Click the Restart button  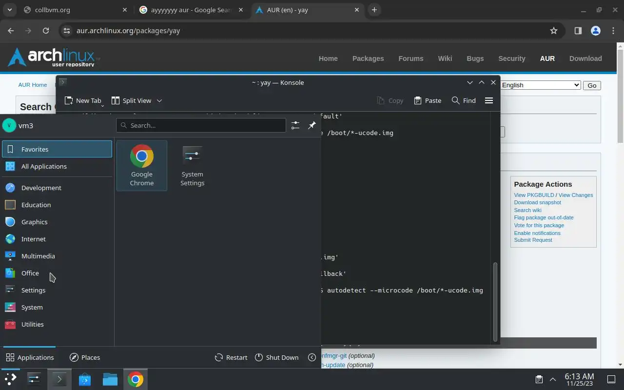pyautogui.click(x=231, y=357)
